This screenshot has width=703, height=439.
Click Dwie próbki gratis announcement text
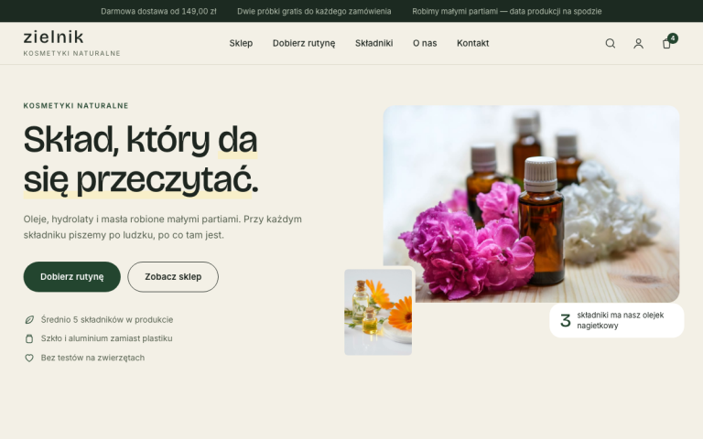314,11
